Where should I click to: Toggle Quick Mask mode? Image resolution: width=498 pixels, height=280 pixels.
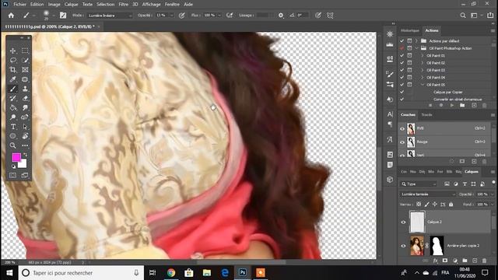pos(12,175)
